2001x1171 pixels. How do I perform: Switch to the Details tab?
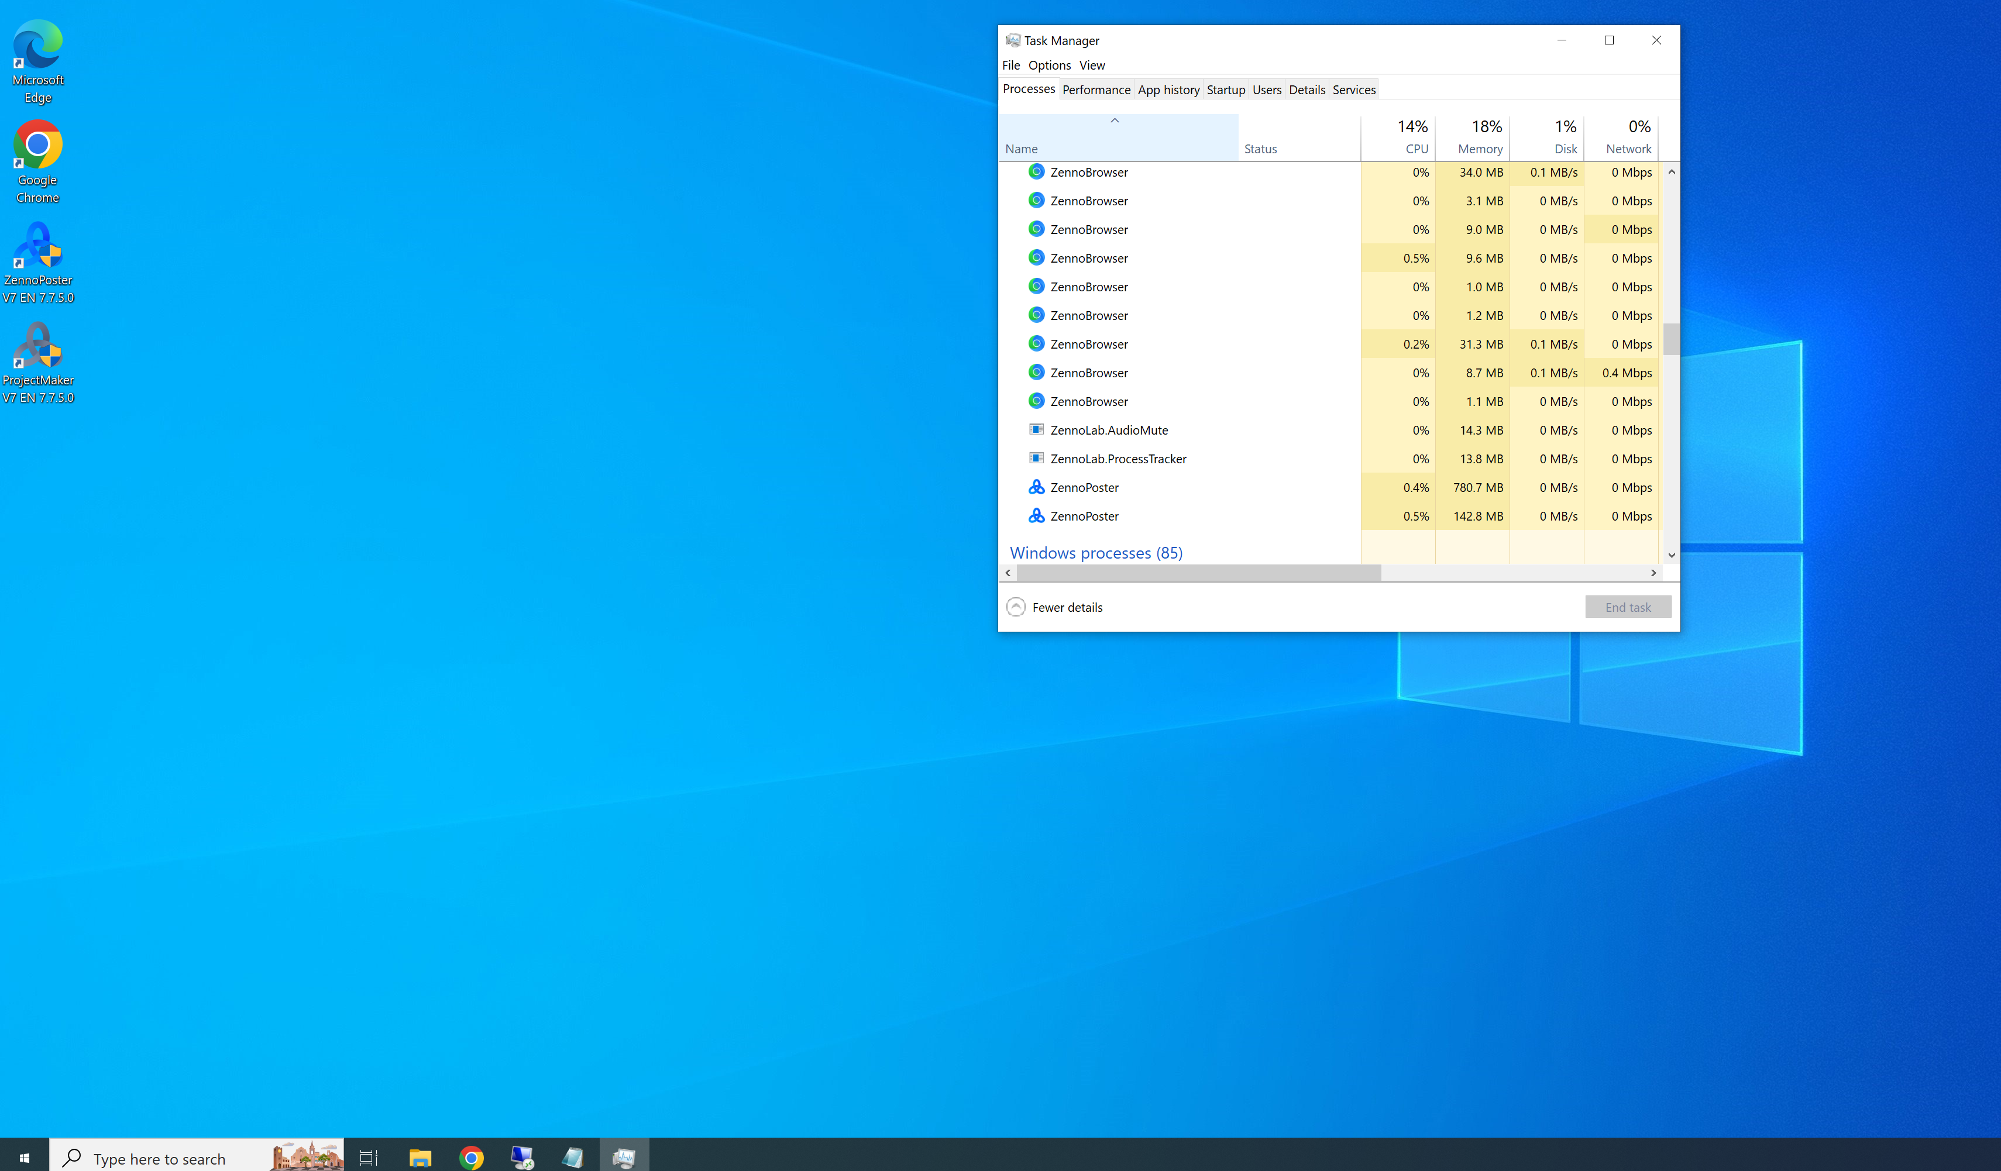1306,89
